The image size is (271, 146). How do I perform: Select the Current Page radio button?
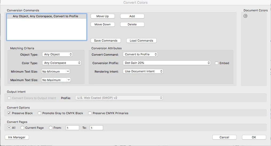tap(22, 128)
